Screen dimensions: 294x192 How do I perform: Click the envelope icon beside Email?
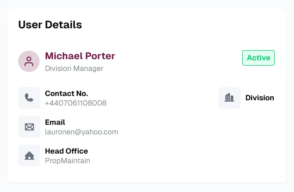point(29,127)
